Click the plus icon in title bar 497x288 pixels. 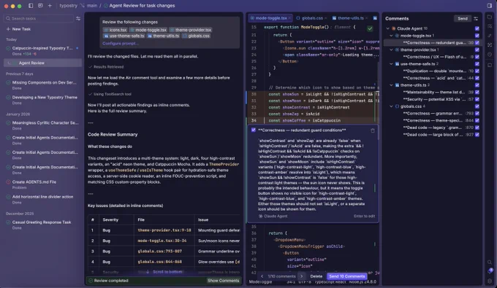coord(50,6)
